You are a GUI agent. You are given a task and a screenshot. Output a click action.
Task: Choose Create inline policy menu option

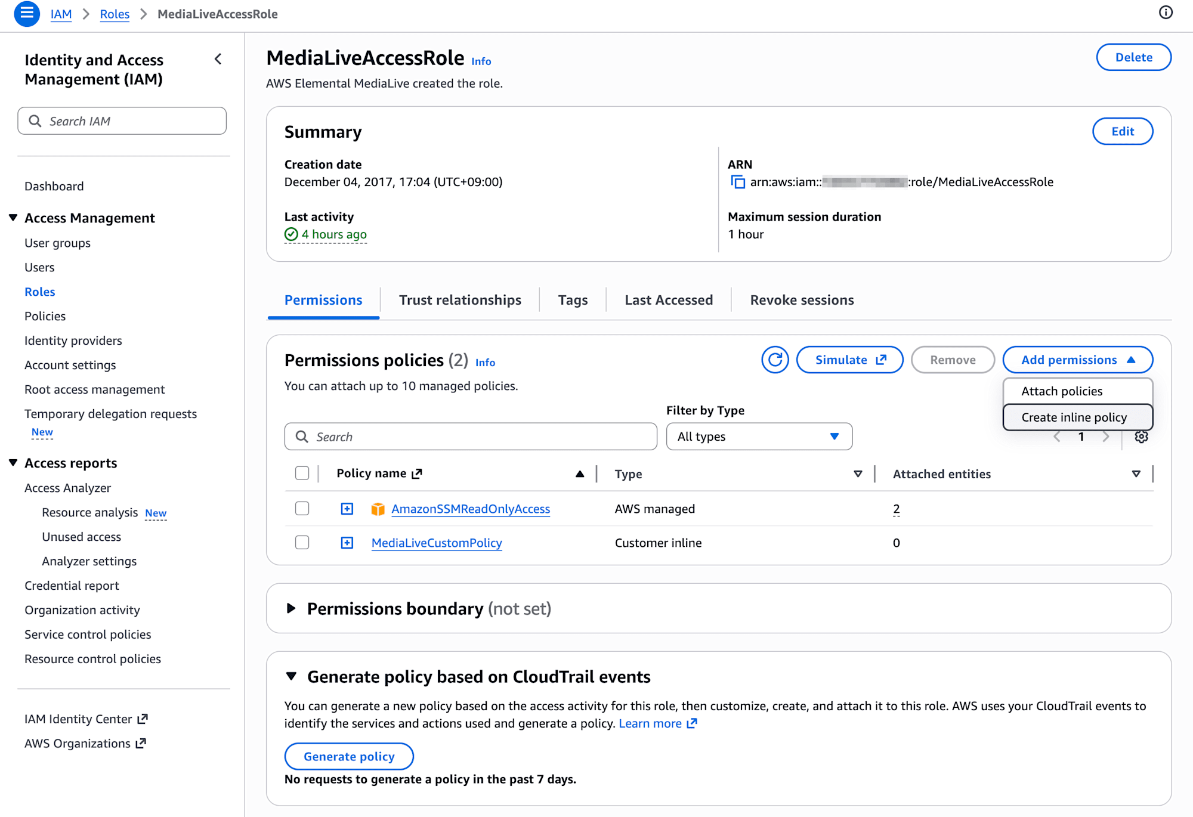(x=1074, y=417)
